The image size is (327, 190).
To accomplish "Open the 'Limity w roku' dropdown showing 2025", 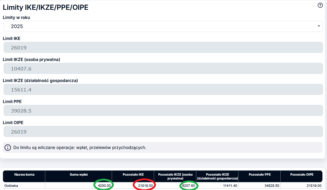I will [163, 26].
